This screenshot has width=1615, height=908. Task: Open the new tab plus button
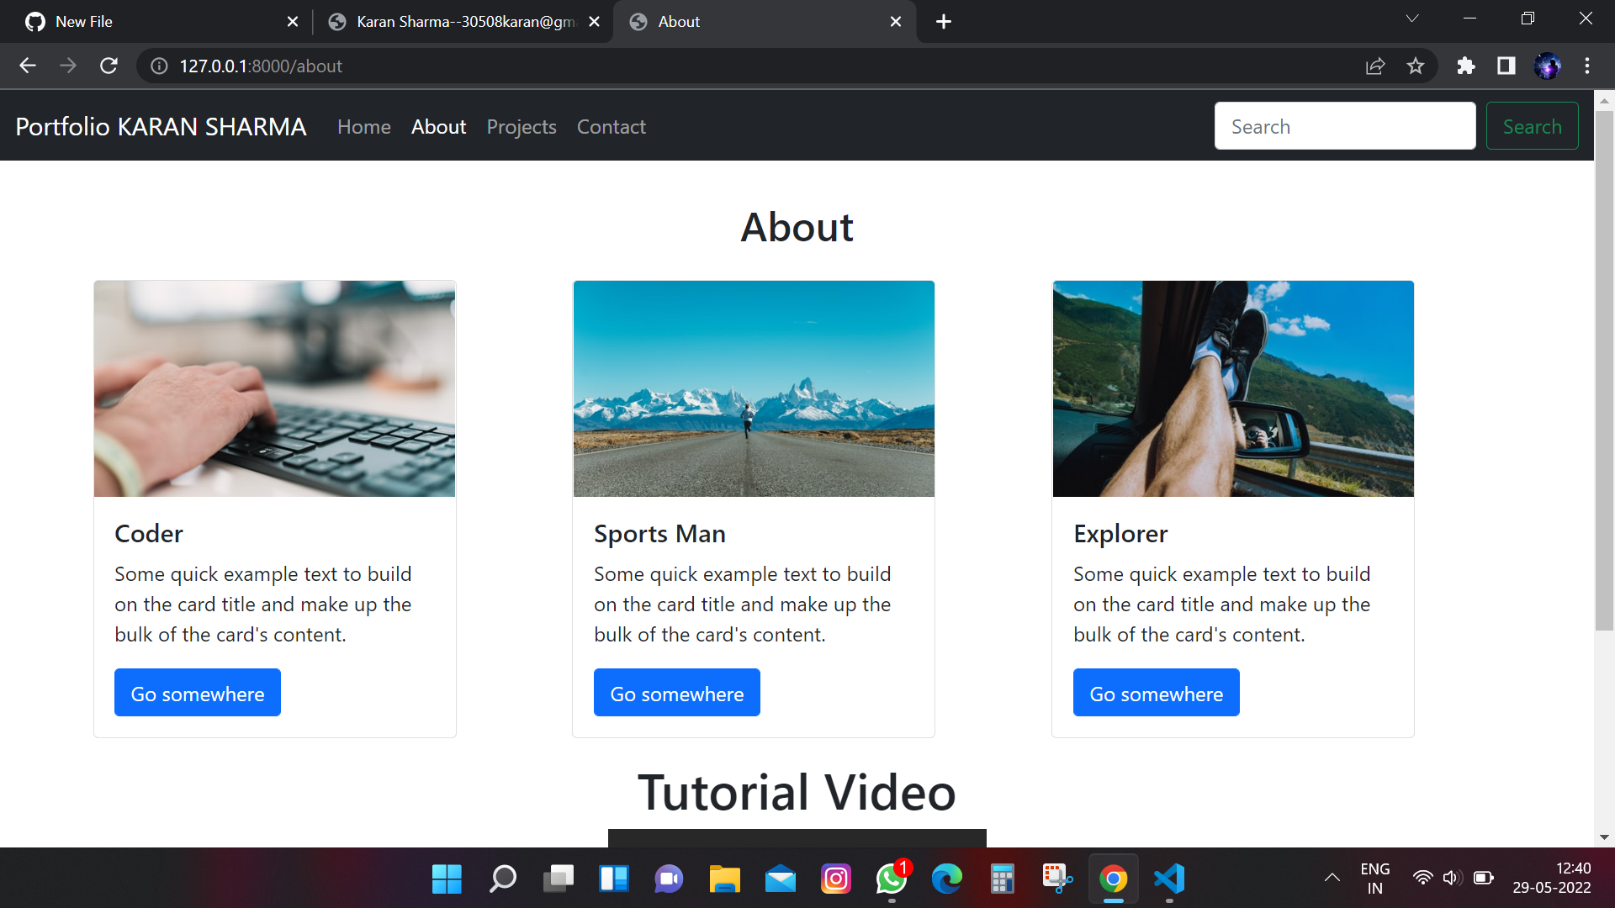[944, 22]
